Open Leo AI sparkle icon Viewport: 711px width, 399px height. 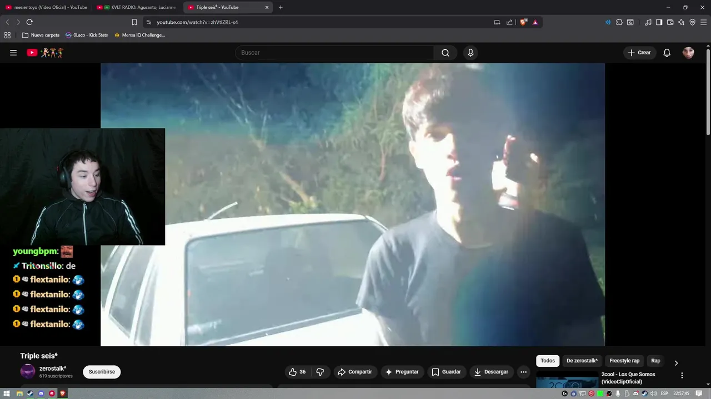click(x=681, y=22)
